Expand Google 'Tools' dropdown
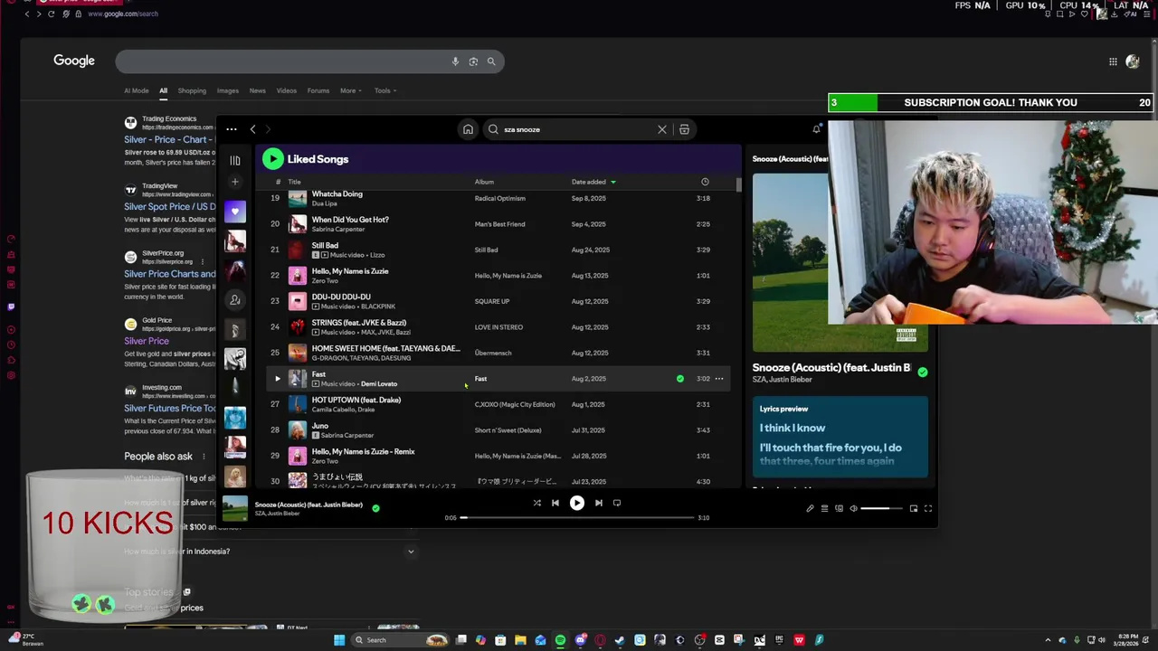 pyautogui.click(x=384, y=90)
